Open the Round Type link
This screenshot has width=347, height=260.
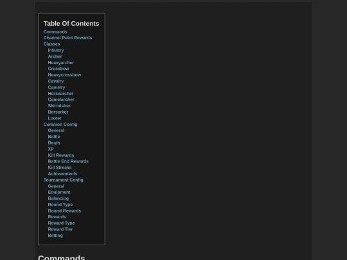pyautogui.click(x=60, y=205)
